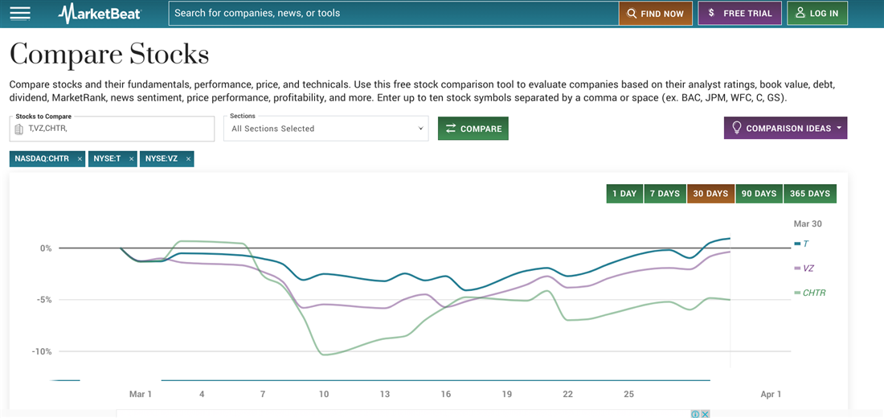
Task: Select the 90 Days chart range
Action: point(759,194)
